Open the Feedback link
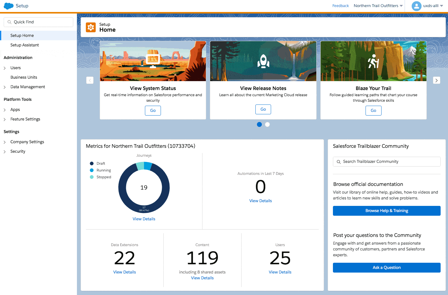Viewport: 448px width, 295px height. tap(341, 6)
